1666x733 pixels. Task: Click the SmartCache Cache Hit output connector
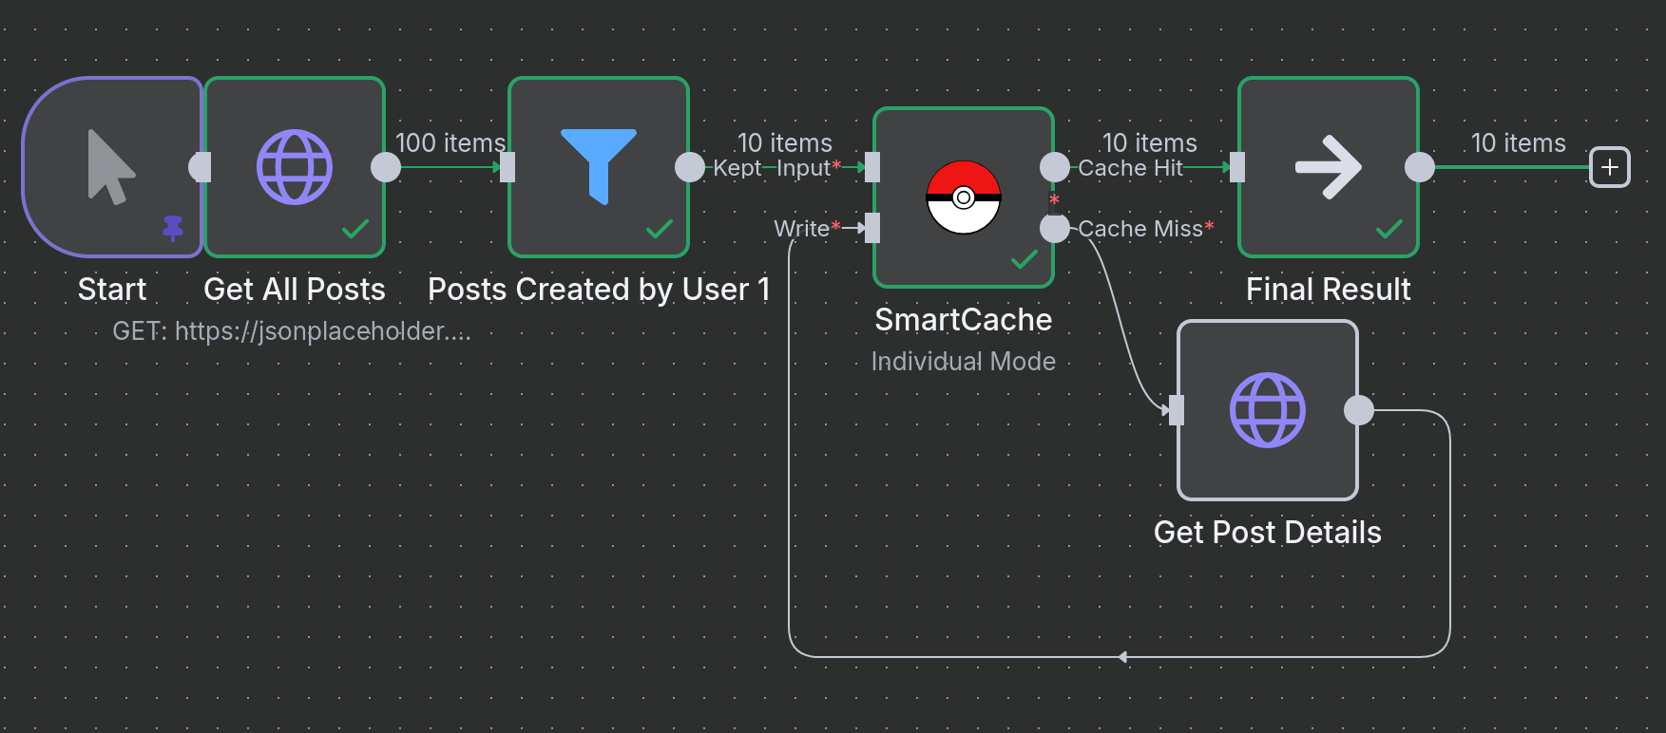[x=1055, y=167]
